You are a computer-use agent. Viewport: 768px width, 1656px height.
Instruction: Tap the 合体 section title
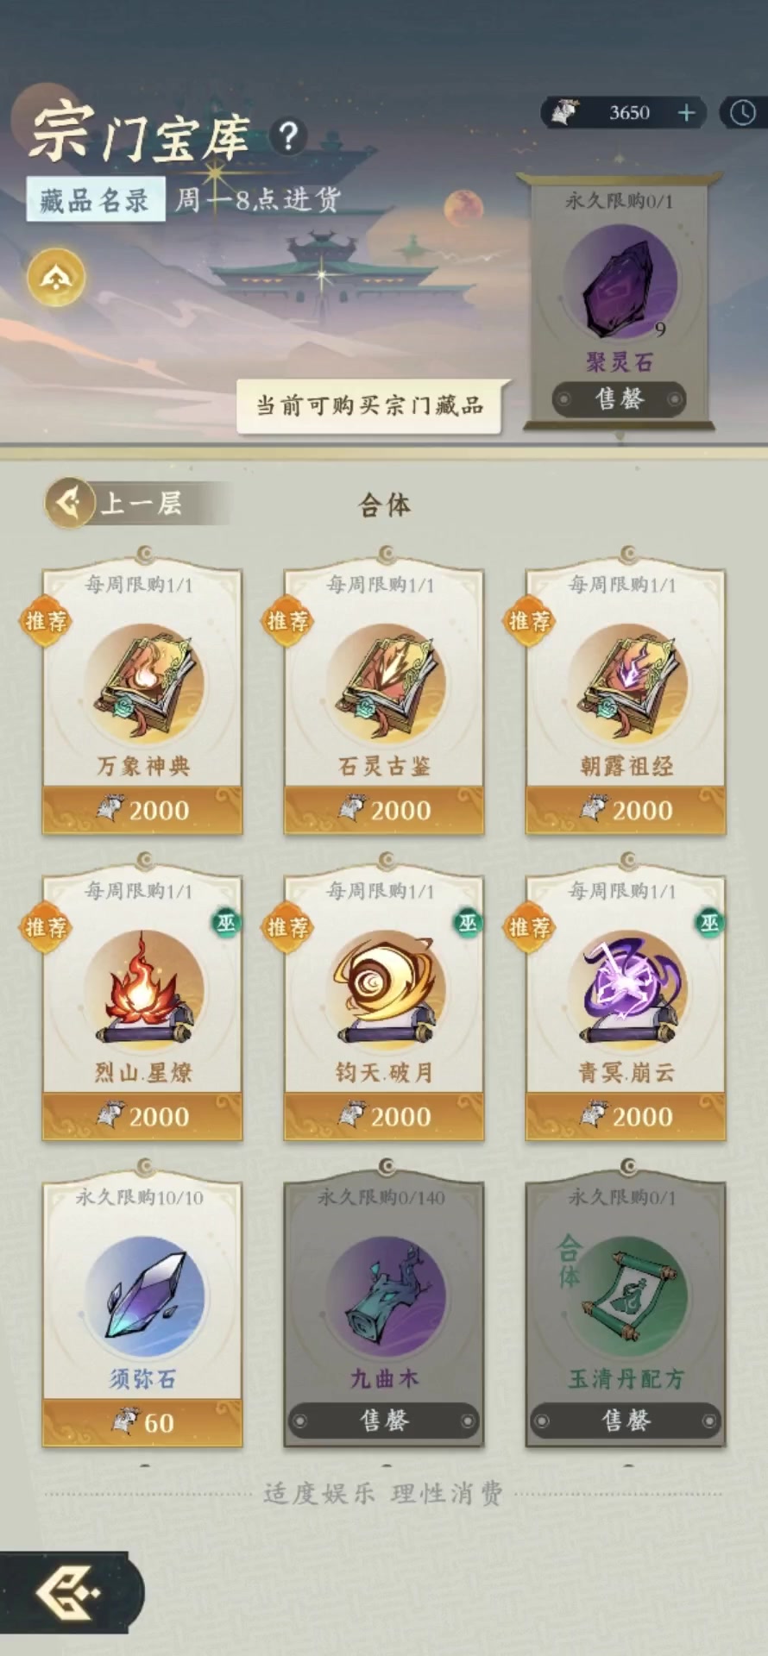(x=385, y=505)
